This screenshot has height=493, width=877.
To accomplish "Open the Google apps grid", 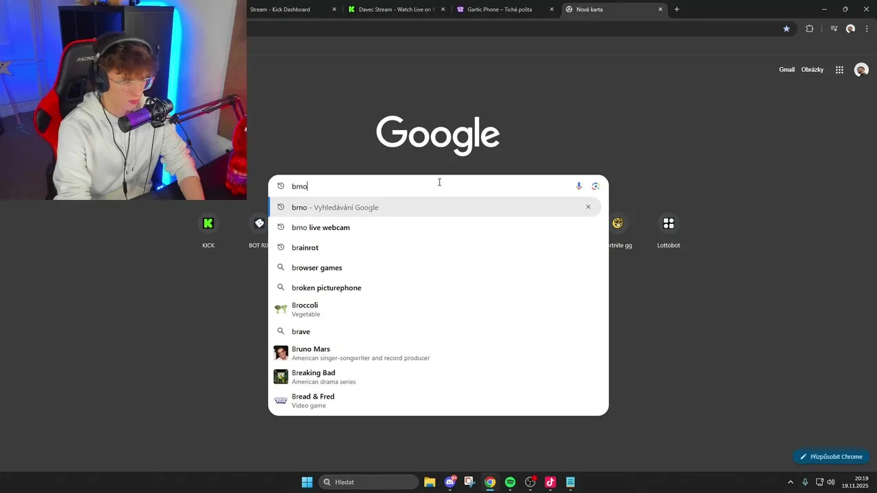I will (x=839, y=70).
